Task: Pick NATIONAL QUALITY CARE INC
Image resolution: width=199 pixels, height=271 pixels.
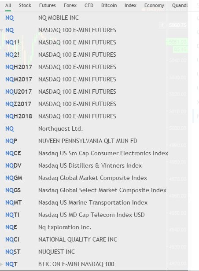Action: click(94, 239)
